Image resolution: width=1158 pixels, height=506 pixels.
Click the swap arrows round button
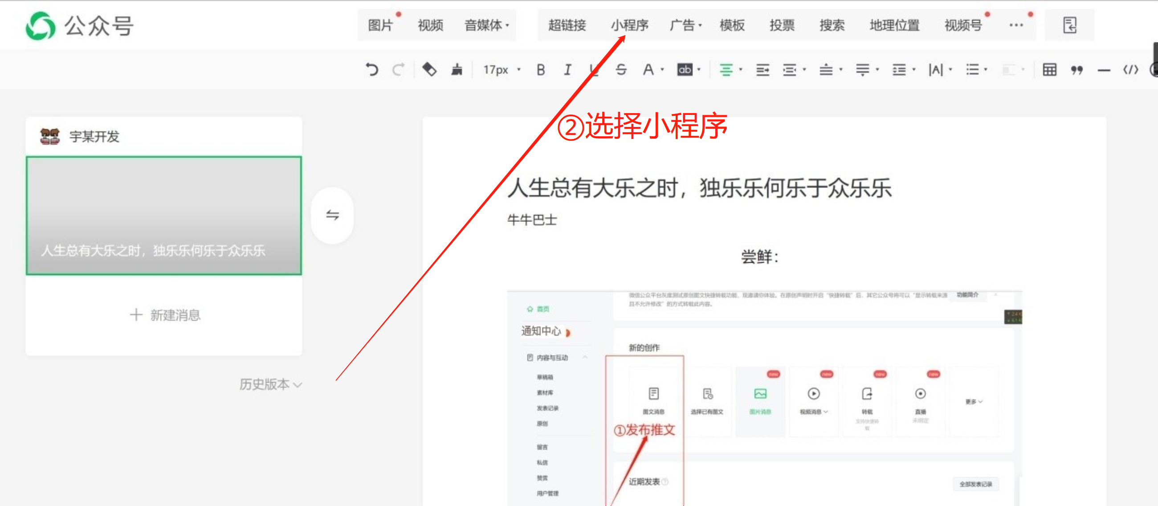pyautogui.click(x=332, y=215)
